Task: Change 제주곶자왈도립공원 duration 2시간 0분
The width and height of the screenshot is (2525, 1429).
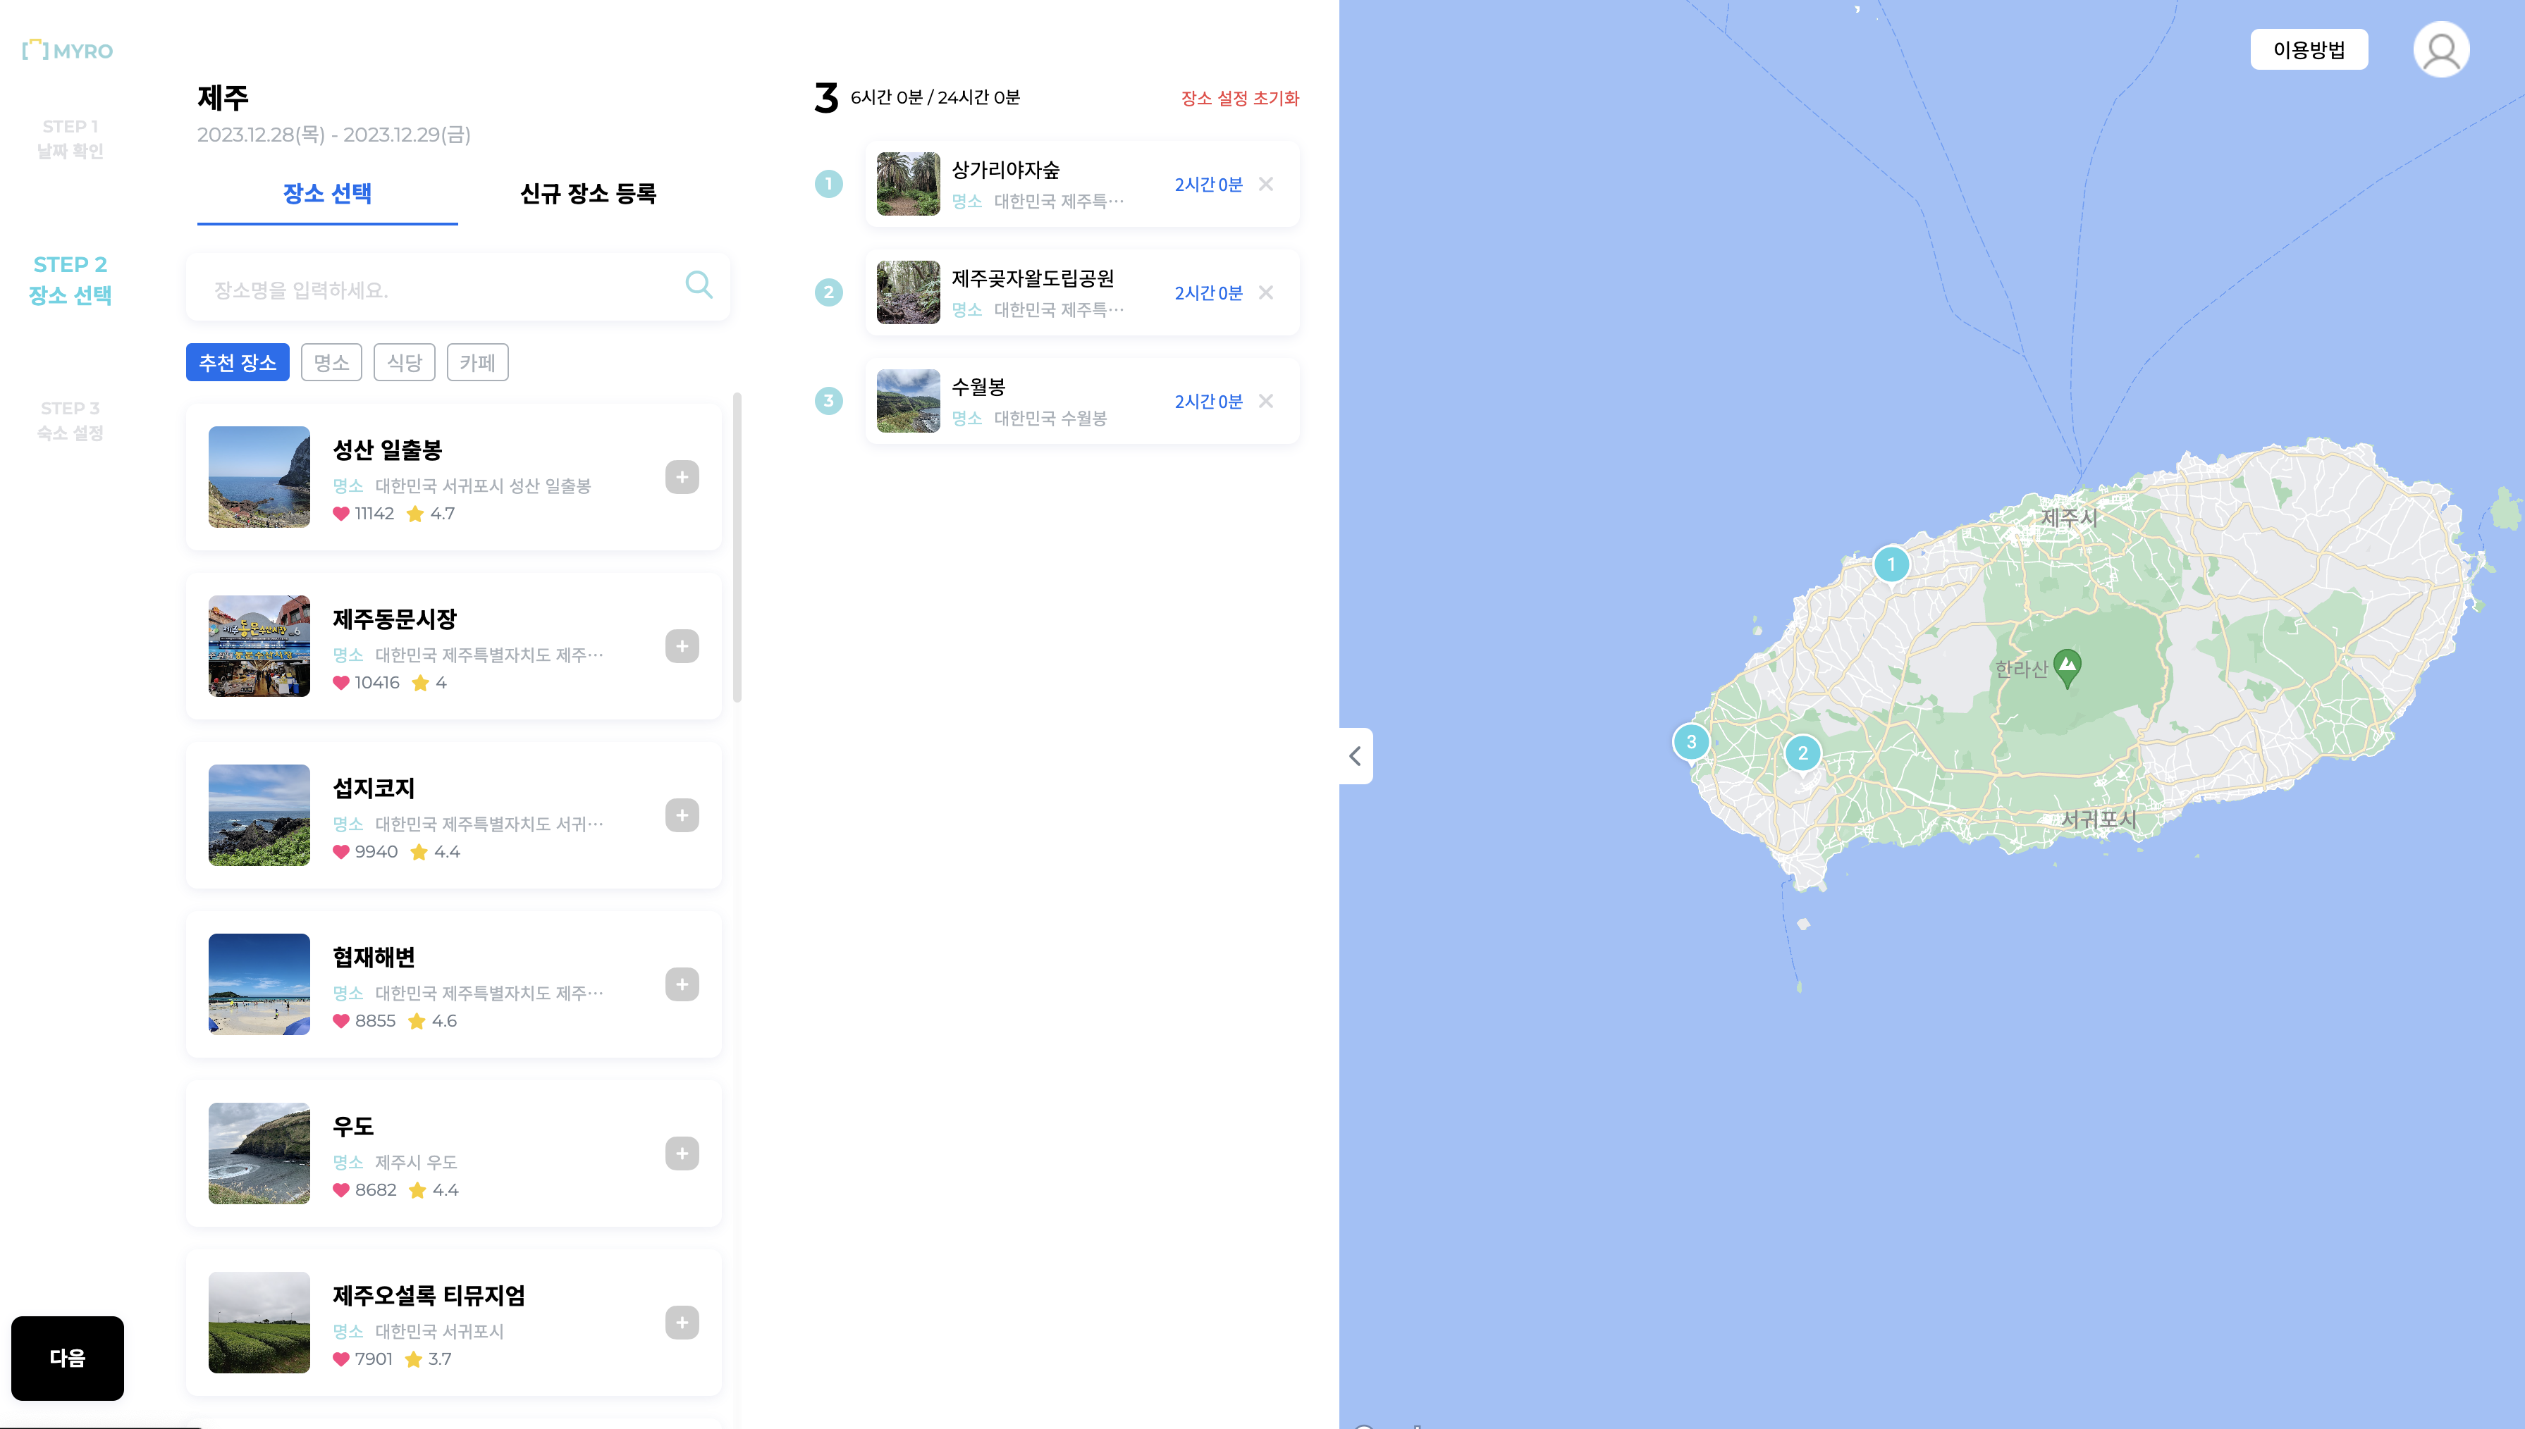Action: (x=1208, y=292)
